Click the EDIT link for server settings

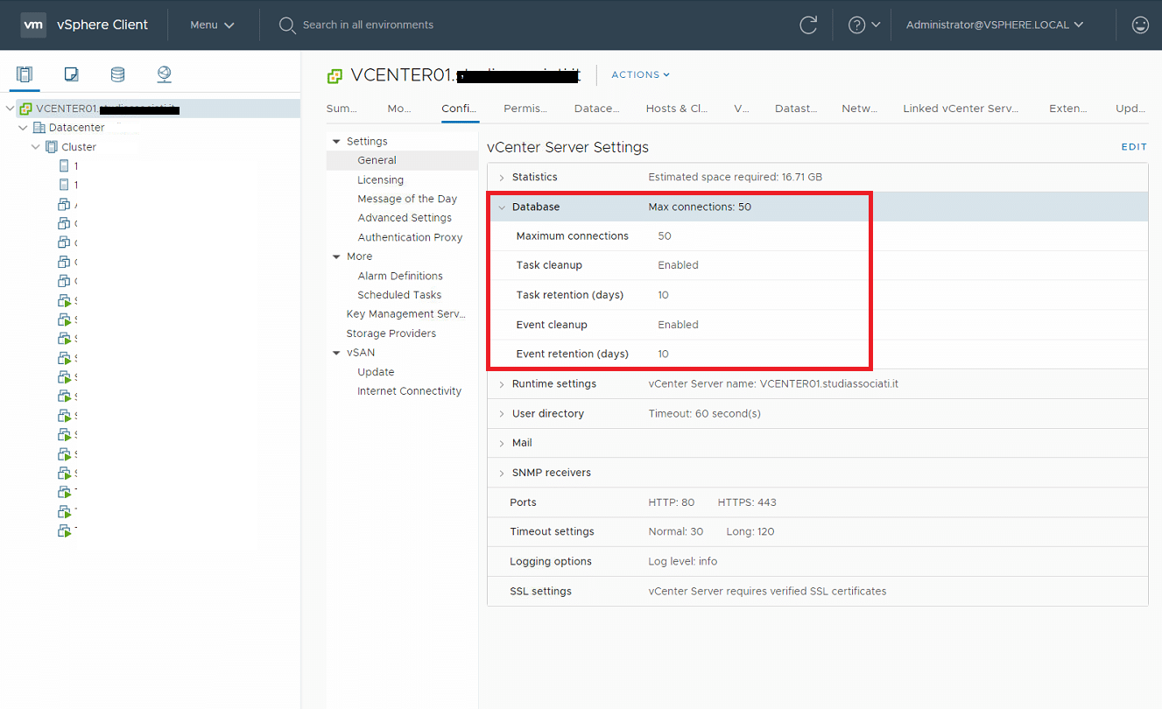pos(1134,147)
